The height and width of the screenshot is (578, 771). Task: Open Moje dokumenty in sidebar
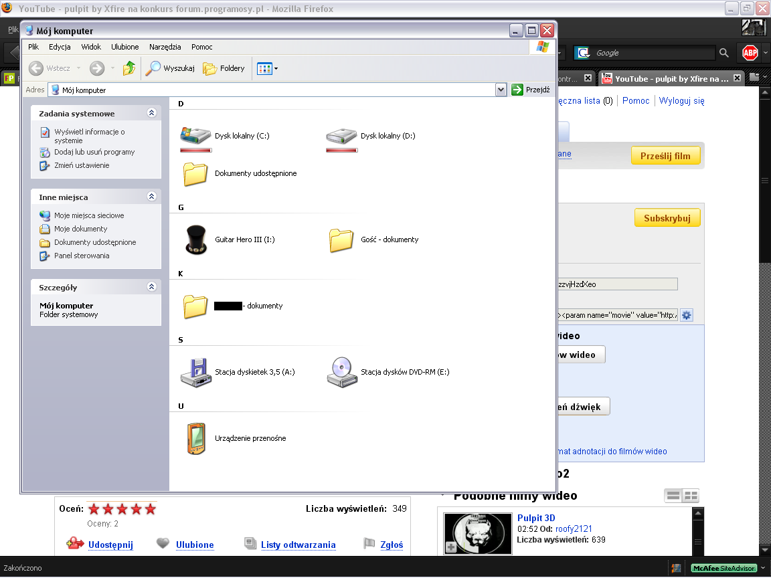[80, 229]
